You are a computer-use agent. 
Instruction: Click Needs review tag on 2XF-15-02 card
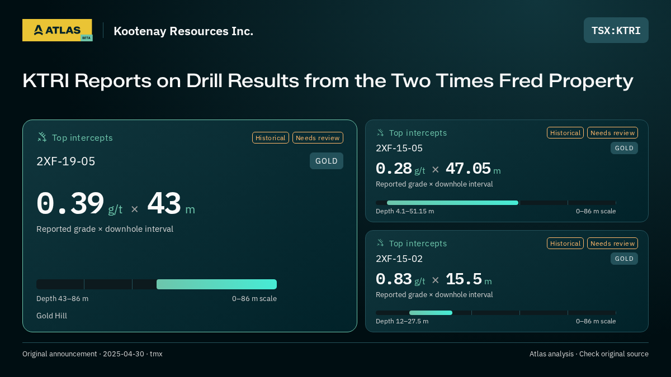tap(612, 244)
